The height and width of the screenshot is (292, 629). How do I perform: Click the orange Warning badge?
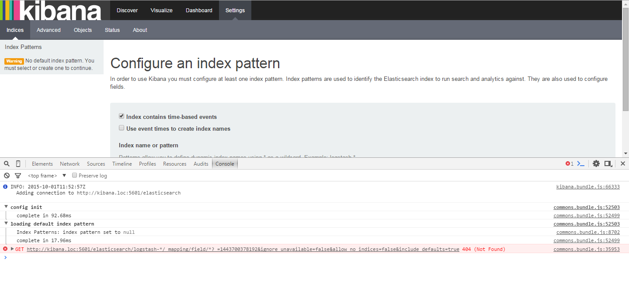pos(14,61)
